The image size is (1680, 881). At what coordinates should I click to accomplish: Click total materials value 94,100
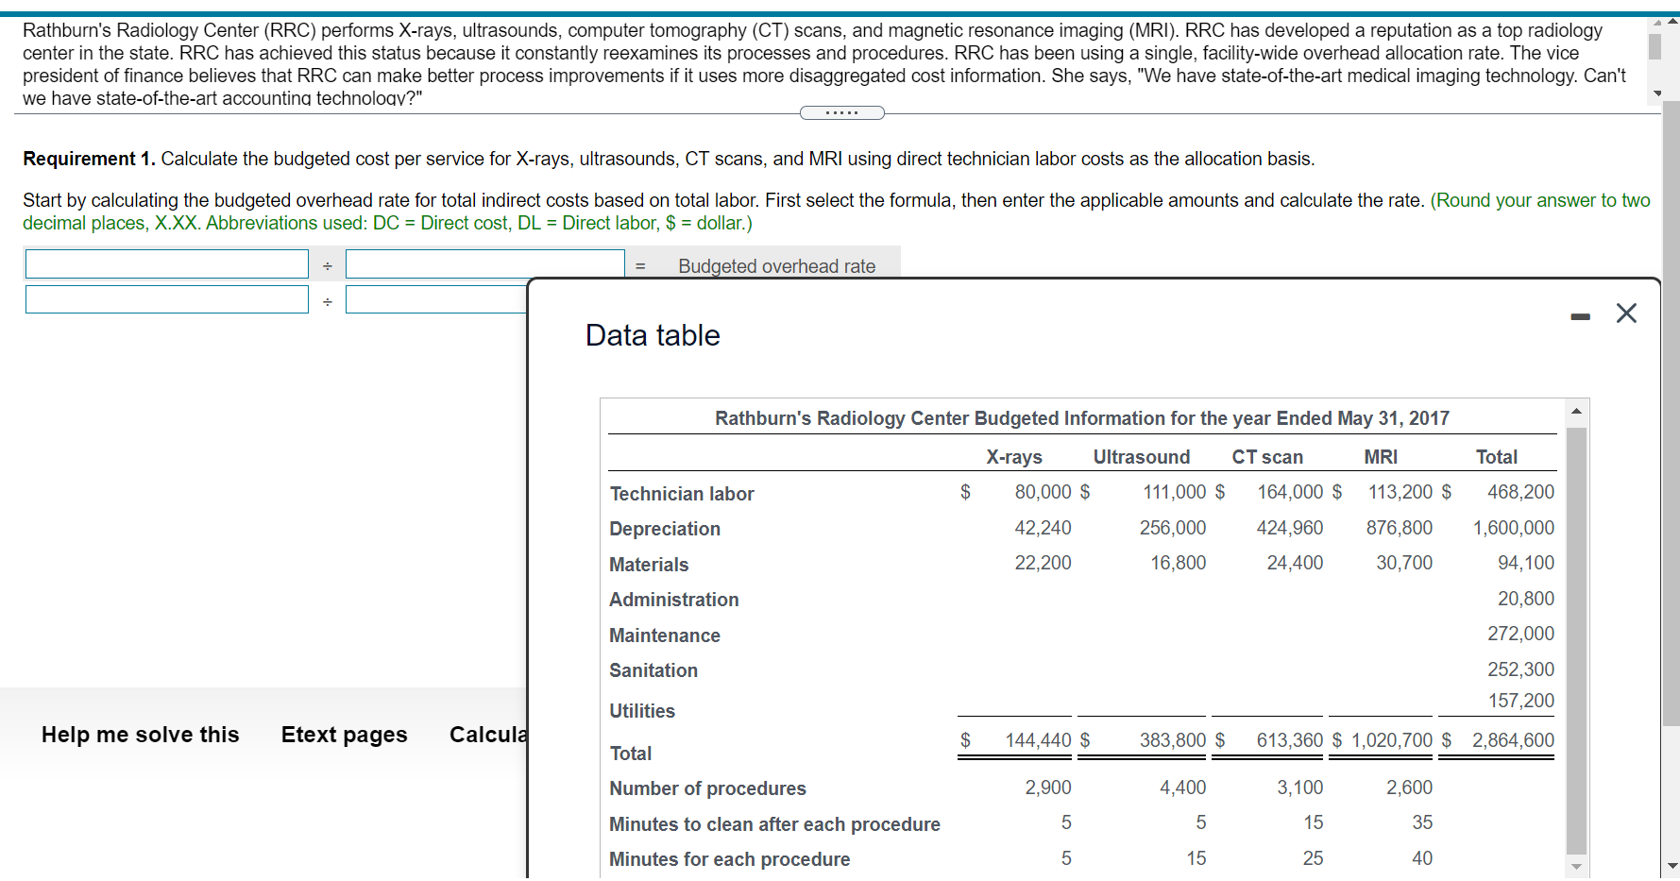1526,563
